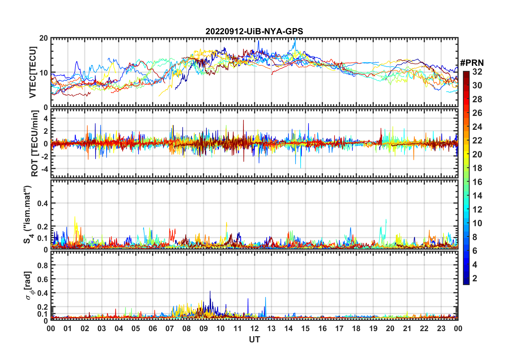The image size is (509, 356).
Task: Click x-axis hour label 01
Action: [68, 328]
